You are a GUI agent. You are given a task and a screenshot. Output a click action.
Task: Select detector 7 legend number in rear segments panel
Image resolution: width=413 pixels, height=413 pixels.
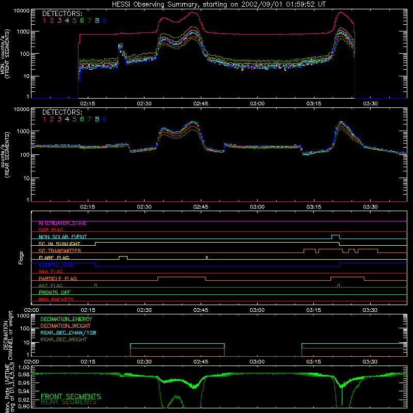[89, 119]
